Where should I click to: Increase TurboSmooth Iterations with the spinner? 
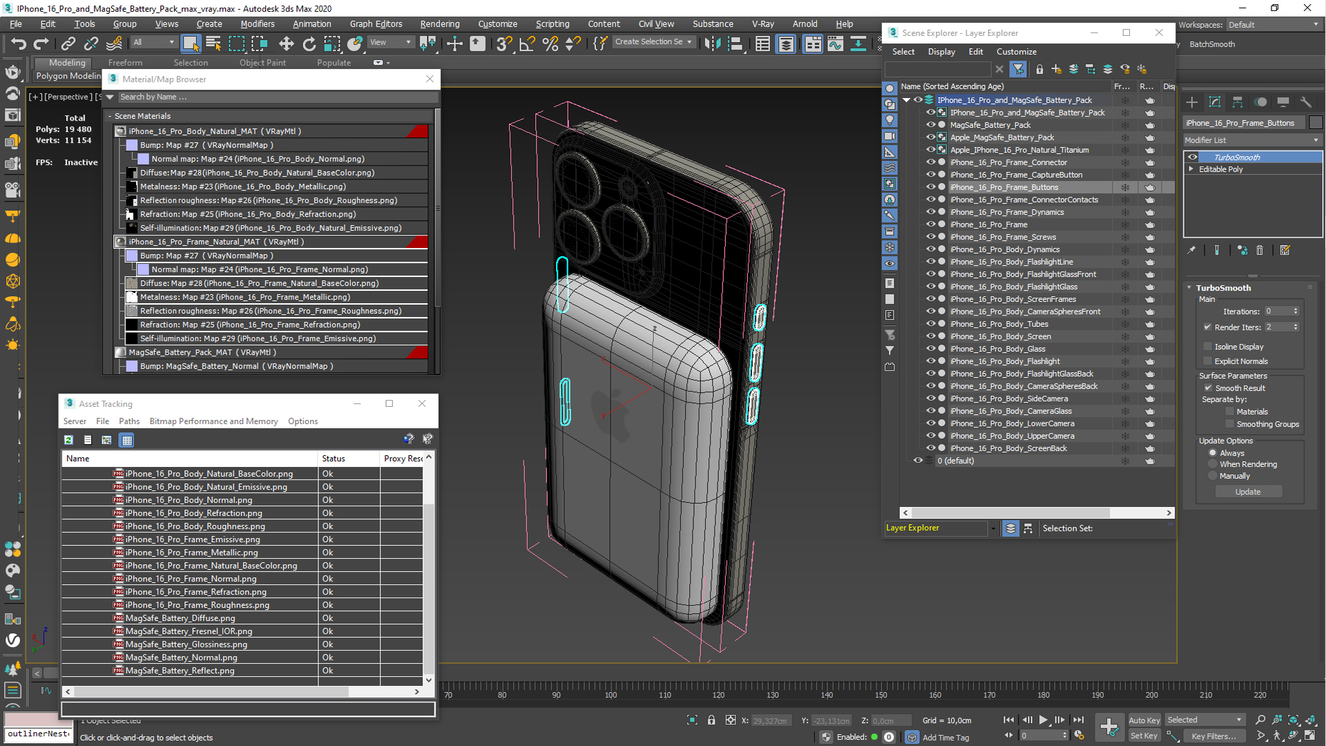(1296, 309)
